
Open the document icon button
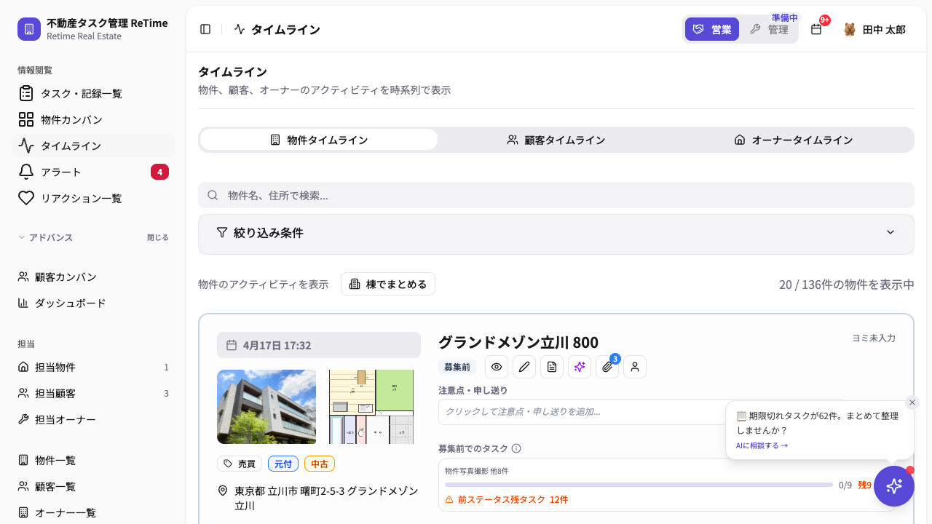click(552, 367)
